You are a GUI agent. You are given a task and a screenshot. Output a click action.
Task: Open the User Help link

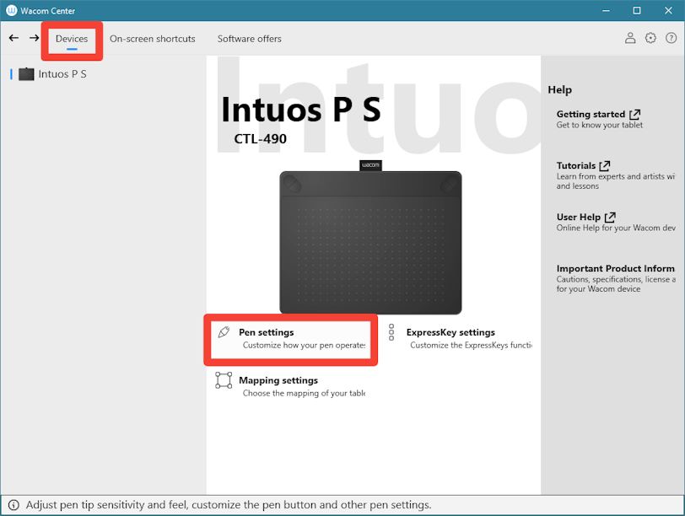pos(579,217)
